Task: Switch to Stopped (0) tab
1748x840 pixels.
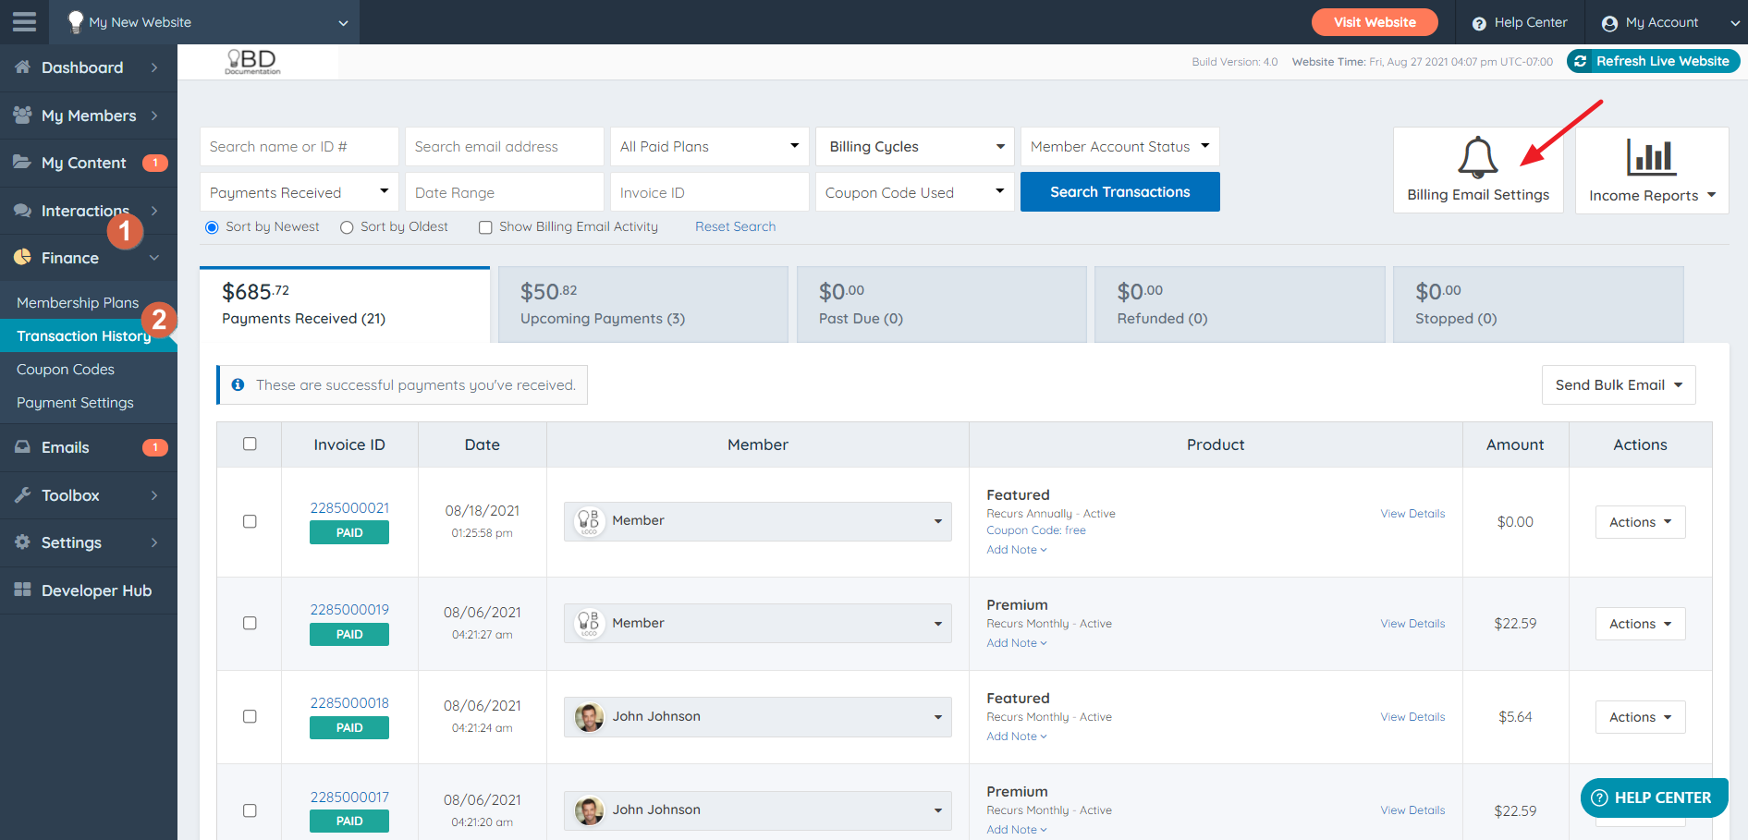Action: (1537, 305)
